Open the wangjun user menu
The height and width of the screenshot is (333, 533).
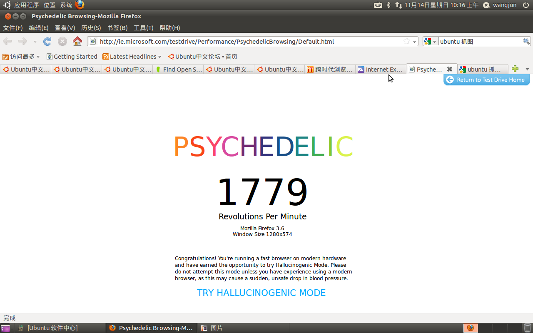point(505,5)
